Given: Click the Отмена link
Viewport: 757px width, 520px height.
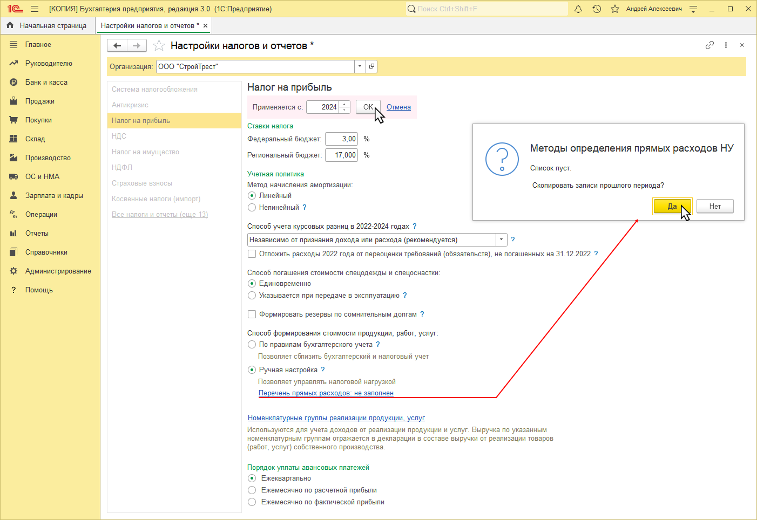Looking at the screenshot, I should [398, 107].
